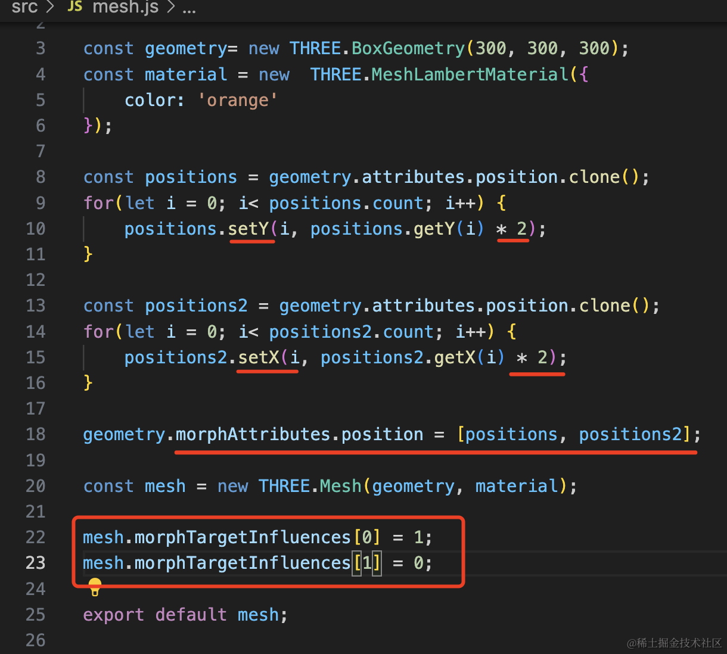Click 'THREE' on line 3

point(315,48)
